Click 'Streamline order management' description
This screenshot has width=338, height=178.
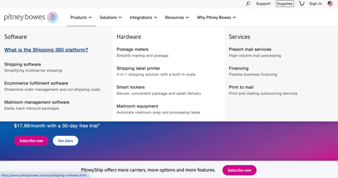(52, 89)
